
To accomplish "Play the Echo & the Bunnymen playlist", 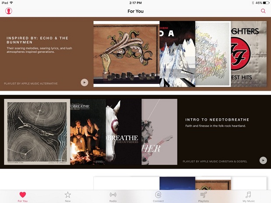I will pos(84,83).
